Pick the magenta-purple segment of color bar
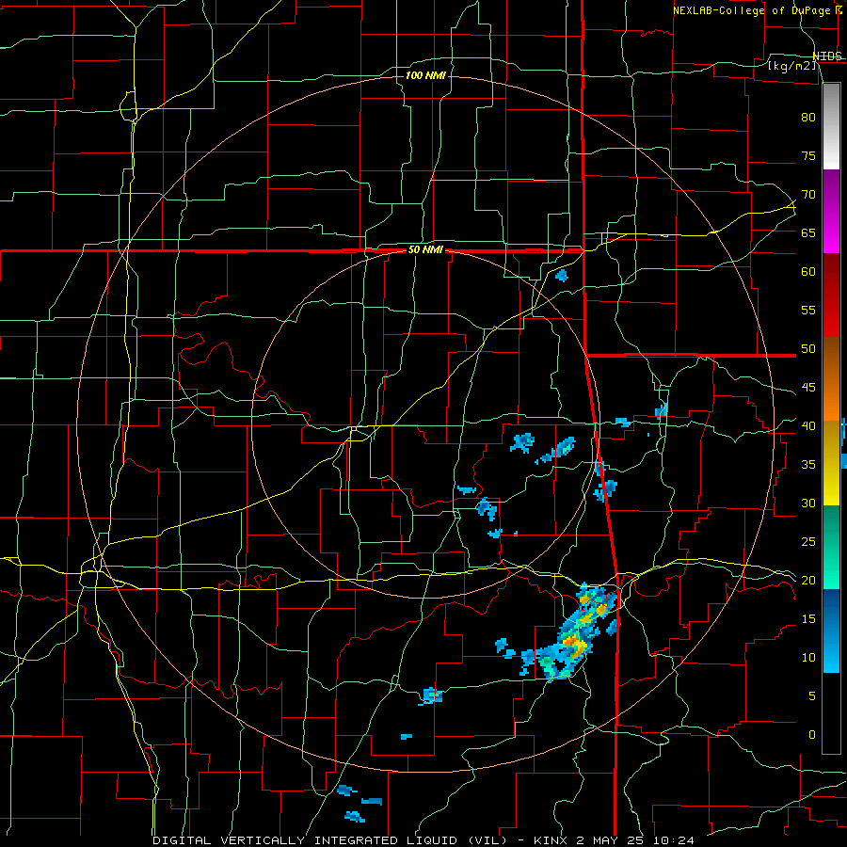Image resolution: width=847 pixels, height=847 pixels. [831, 212]
